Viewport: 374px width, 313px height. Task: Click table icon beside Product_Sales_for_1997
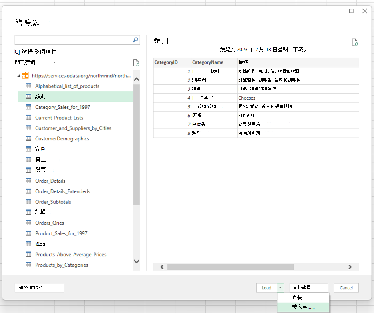pos(28,233)
